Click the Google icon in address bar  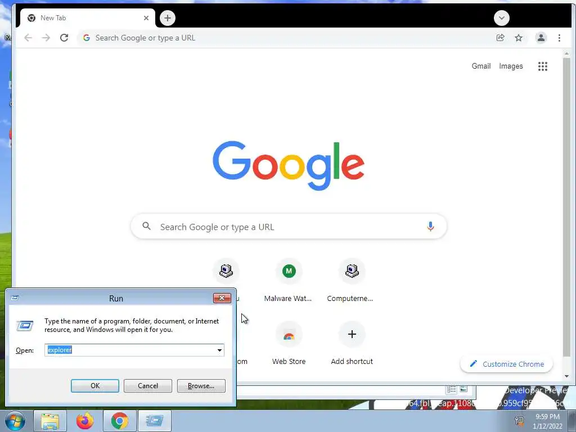pos(86,38)
